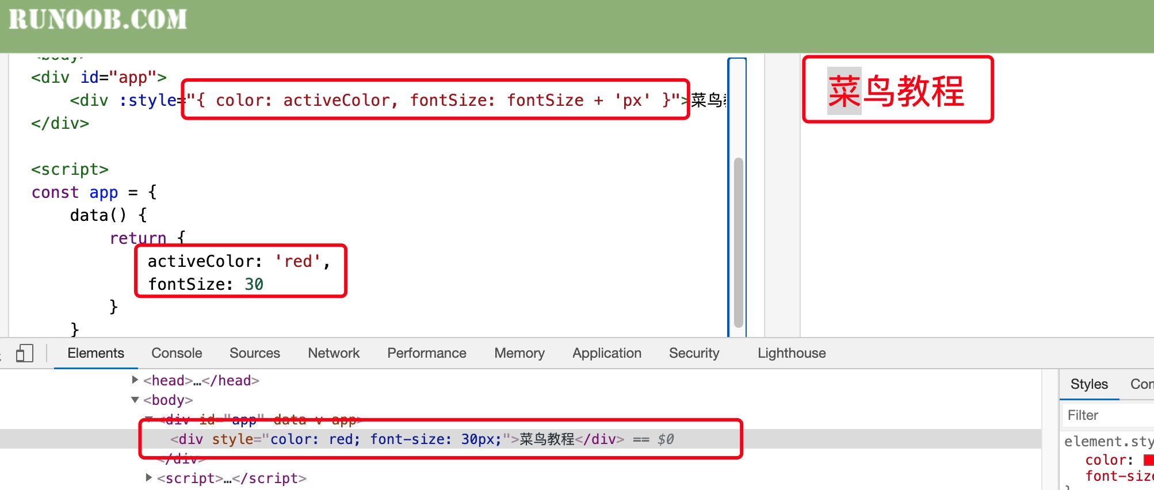Open the Lighthouse tab
Image resolution: width=1154 pixels, height=490 pixels.
click(x=791, y=353)
